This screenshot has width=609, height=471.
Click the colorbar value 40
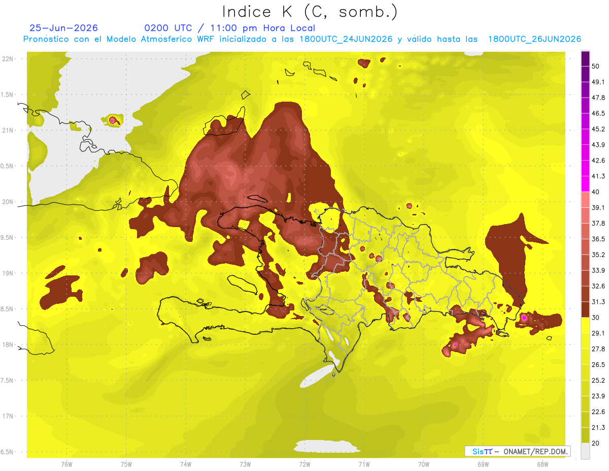tap(596, 192)
